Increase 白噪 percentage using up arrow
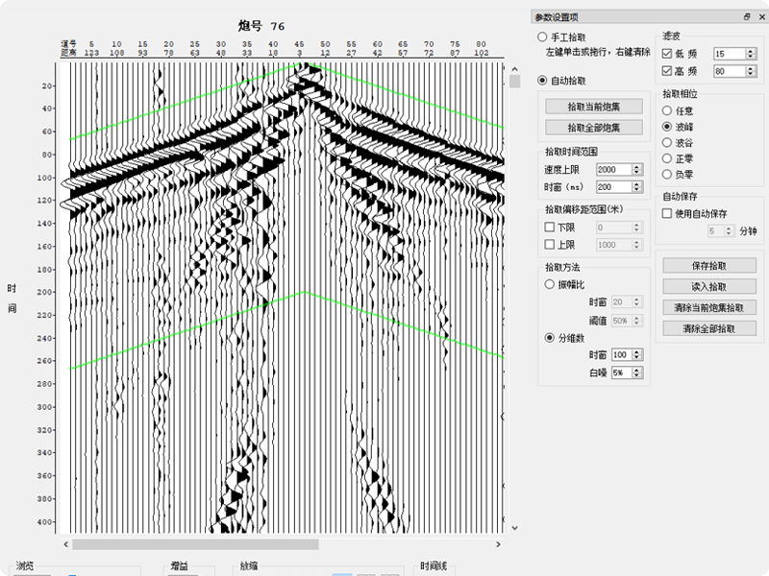Image resolution: width=769 pixels, height=576 pixels. tap(638, 369)
